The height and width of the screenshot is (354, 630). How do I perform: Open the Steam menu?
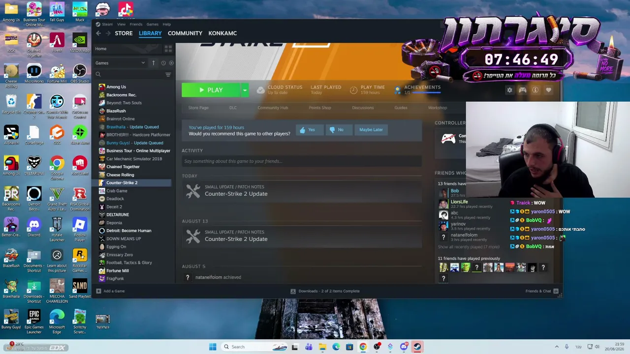coord(107,24)
